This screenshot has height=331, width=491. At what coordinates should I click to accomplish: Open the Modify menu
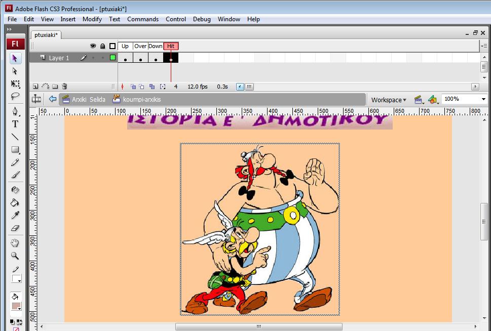point(92,19)
